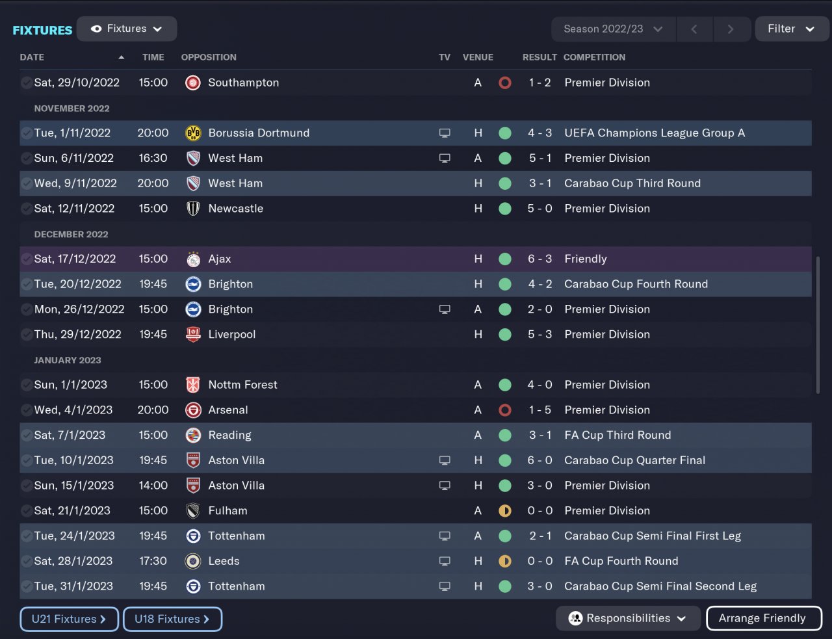The image size is (832, 639).
Task: Toggle the checkmark beside the Ajax friendly
Action: click(x=26, y=259)
